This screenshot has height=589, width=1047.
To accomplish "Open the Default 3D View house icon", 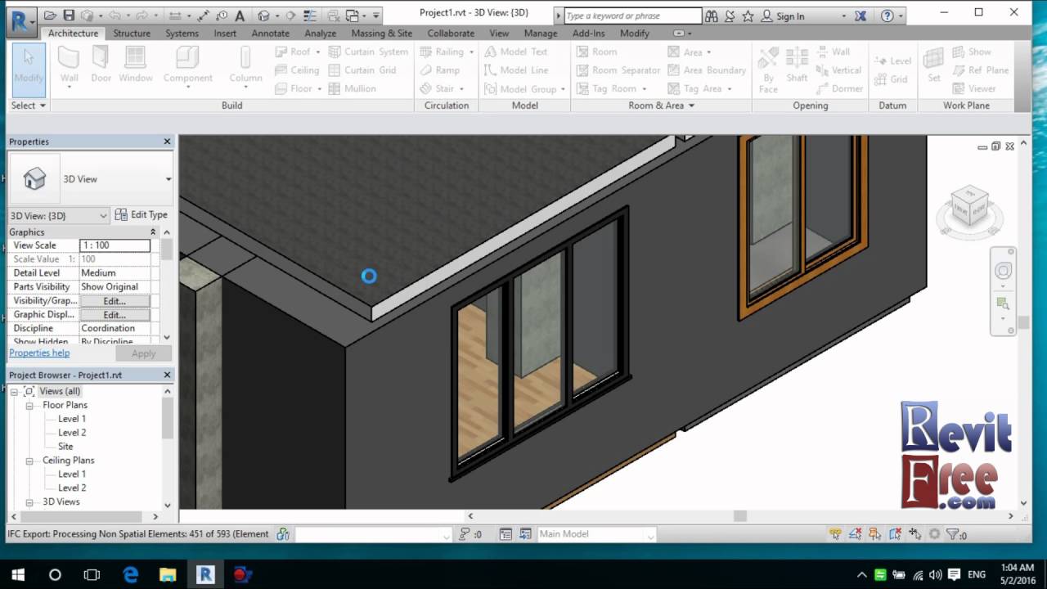I will [x=263, y=16].
